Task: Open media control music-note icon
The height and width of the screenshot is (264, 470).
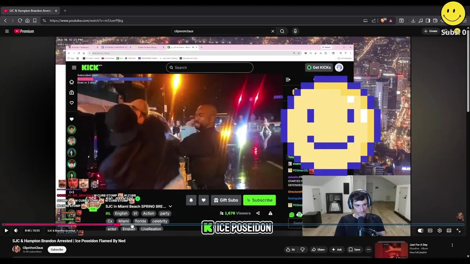Action: pyautogui.click(x=420, y=21)
